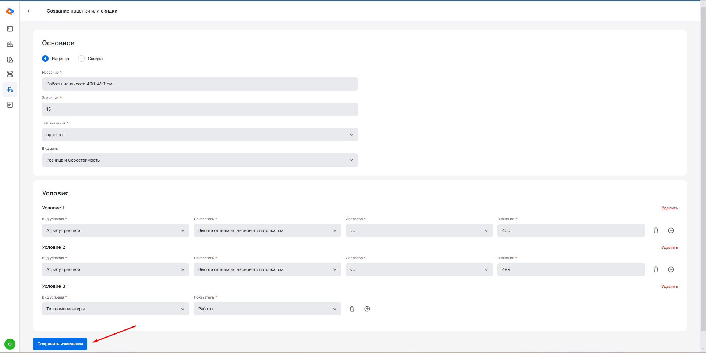Click the Удалить link for Условие 2

click(x=669, y=247)
